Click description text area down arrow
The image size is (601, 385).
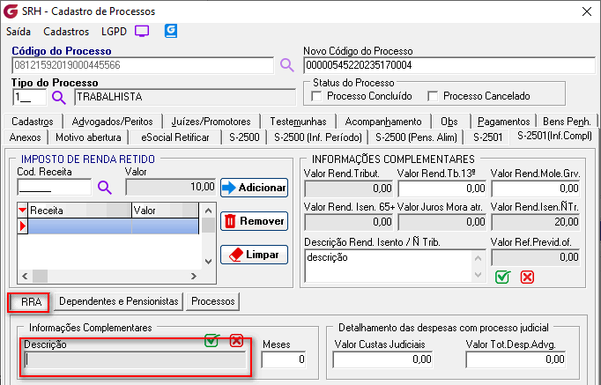coord(478,274)
